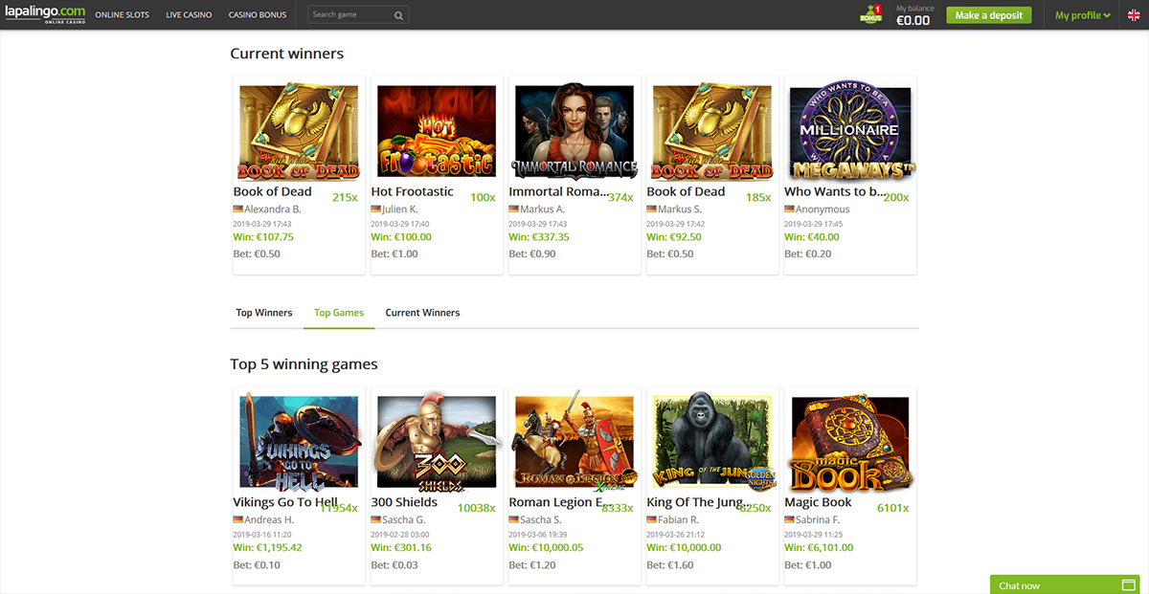Open Book of Dead thumbnail by Markus S.
This screenshot has height=594, width=1149.
(x=712, y=133)
